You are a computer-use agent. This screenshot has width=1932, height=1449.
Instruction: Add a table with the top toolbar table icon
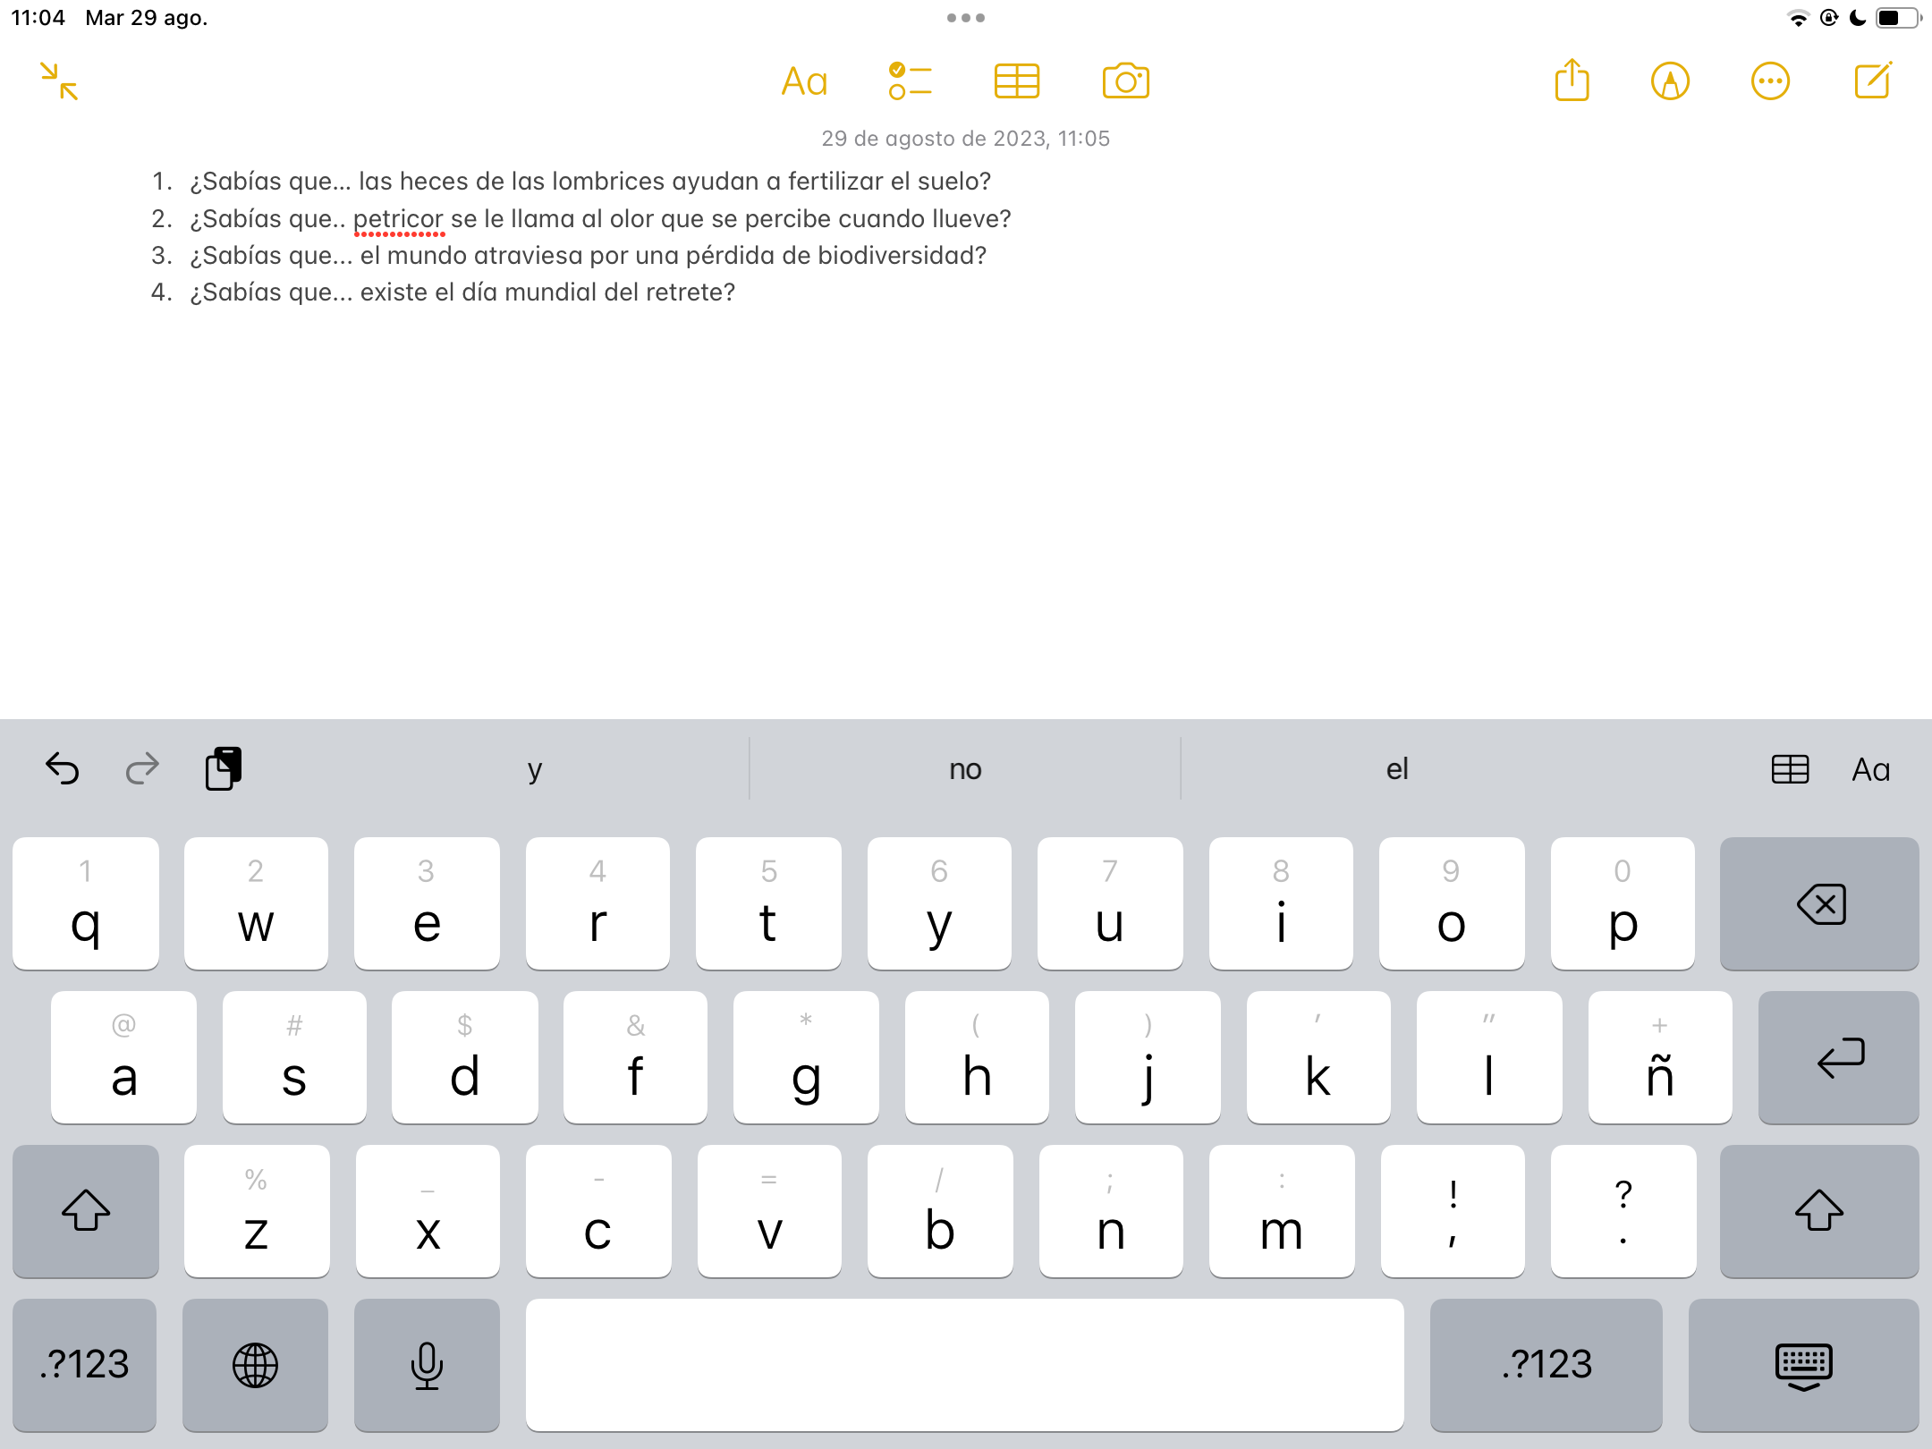click(x=1017, y=81)
